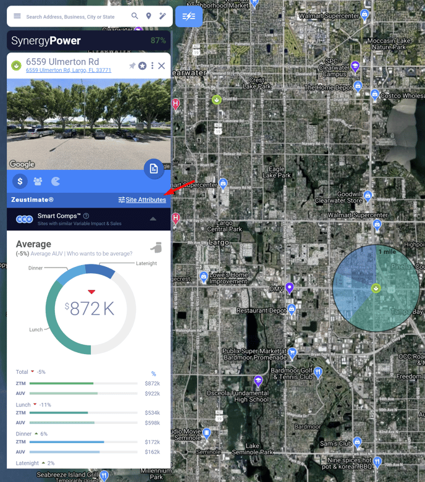The width and height of the screenshot is (425, 482).
Task: Open the hamburger menu in search bar
Action: tap(17, 16)
